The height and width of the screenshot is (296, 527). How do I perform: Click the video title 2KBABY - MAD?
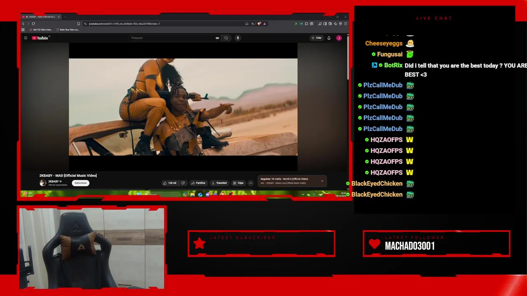click(68, 176)
